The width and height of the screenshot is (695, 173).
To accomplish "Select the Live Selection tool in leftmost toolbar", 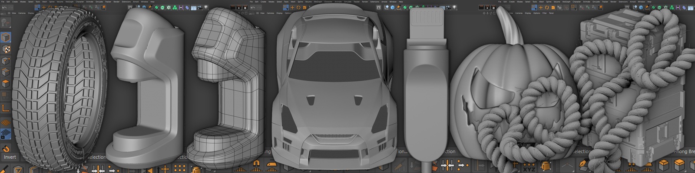I will click(38, 8).
